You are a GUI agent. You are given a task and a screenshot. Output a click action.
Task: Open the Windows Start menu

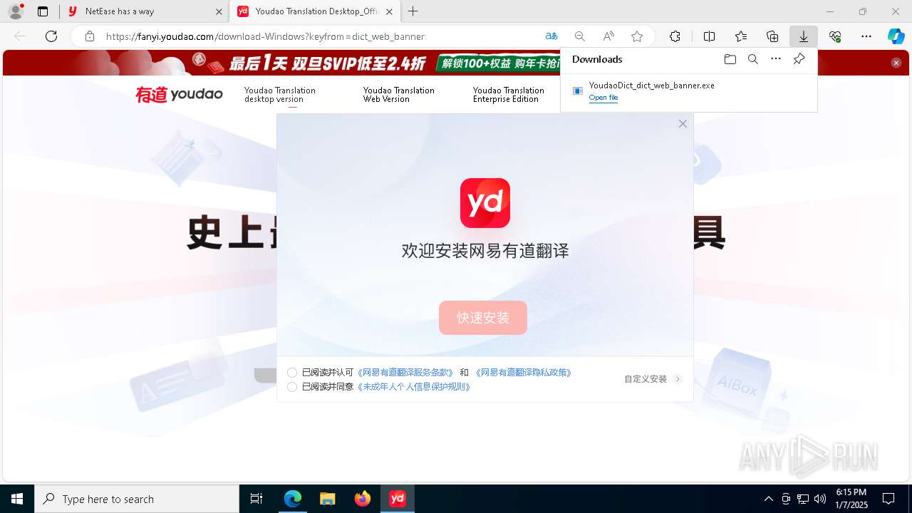[17, 499]
